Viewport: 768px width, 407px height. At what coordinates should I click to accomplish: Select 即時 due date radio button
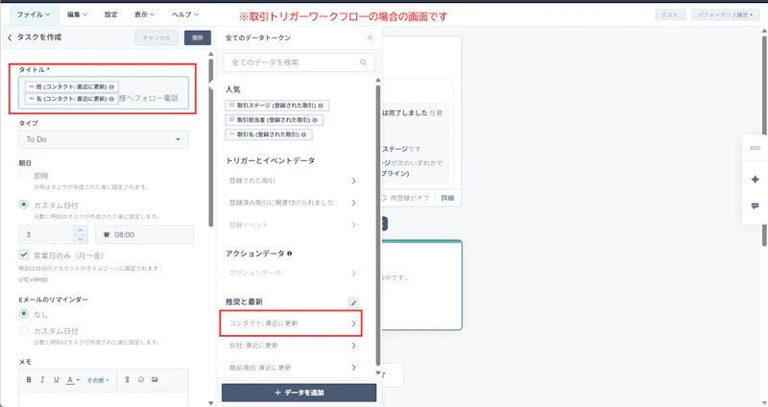23,175
